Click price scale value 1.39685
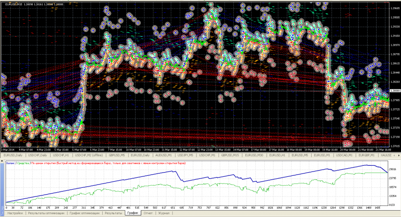 [395, 8]
